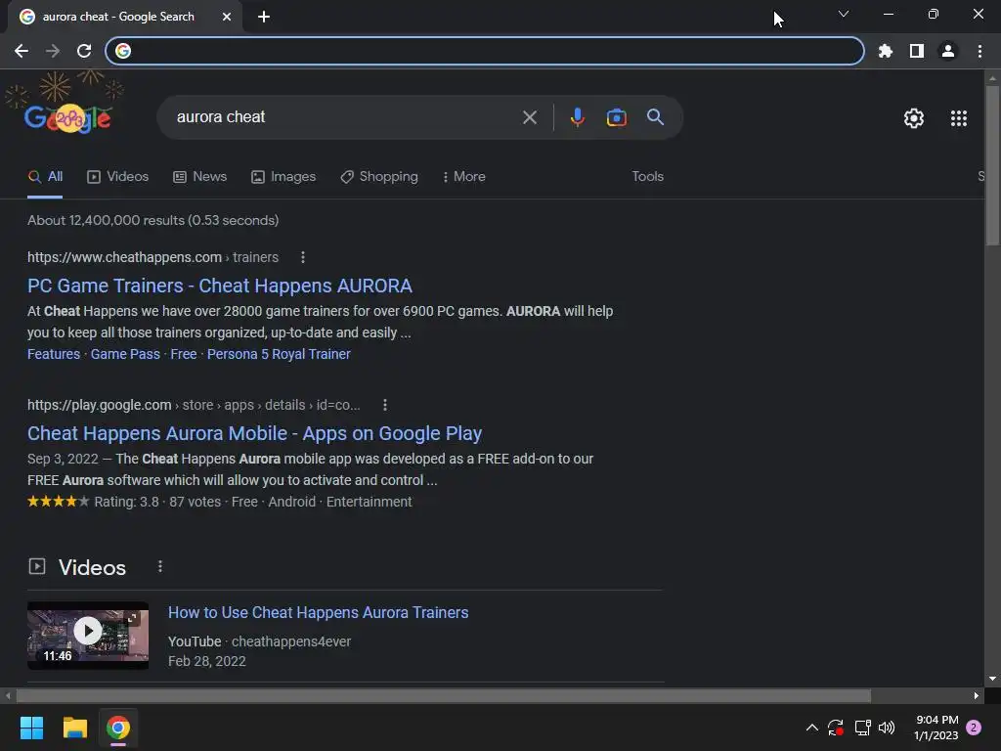The image size is (1001, 751).
Task: Open the Videos section options menu
Action: click(159, 566)
